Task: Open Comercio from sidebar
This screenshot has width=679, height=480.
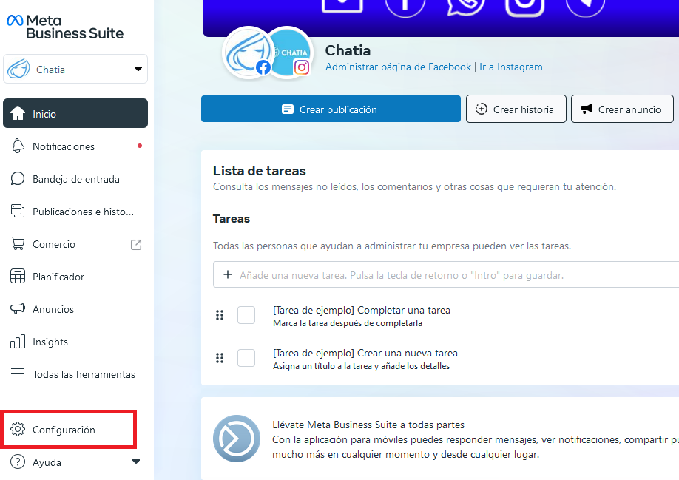Action: [x=75, y=244]
